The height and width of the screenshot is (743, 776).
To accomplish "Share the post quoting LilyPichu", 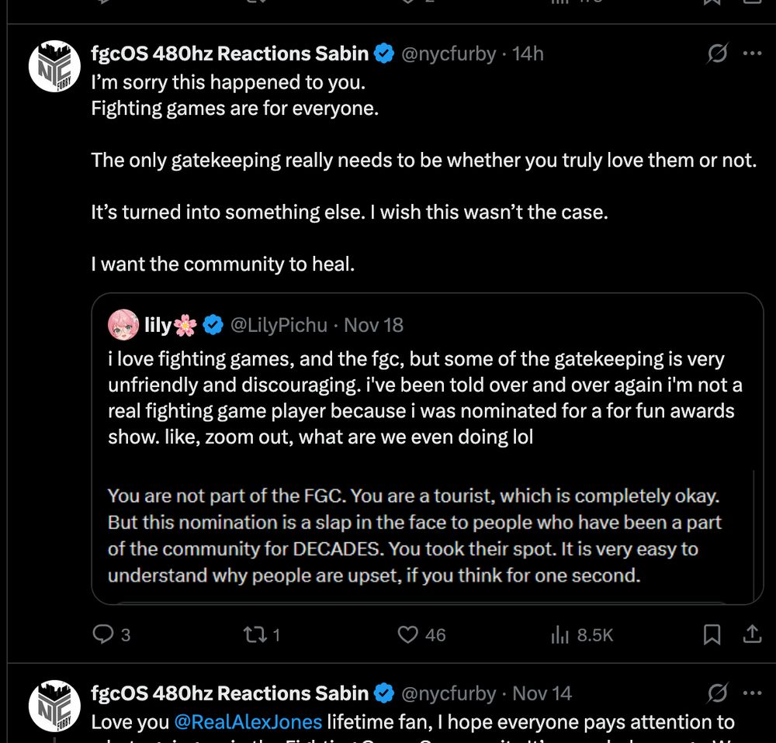I will (x=752, y=634).
